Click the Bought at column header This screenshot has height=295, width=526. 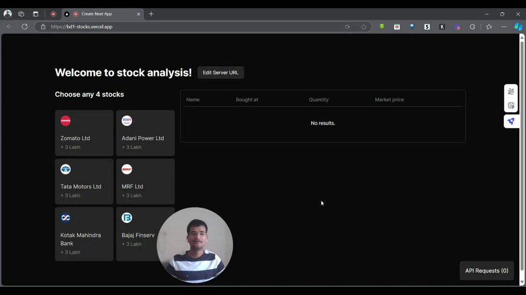point(247,100)
